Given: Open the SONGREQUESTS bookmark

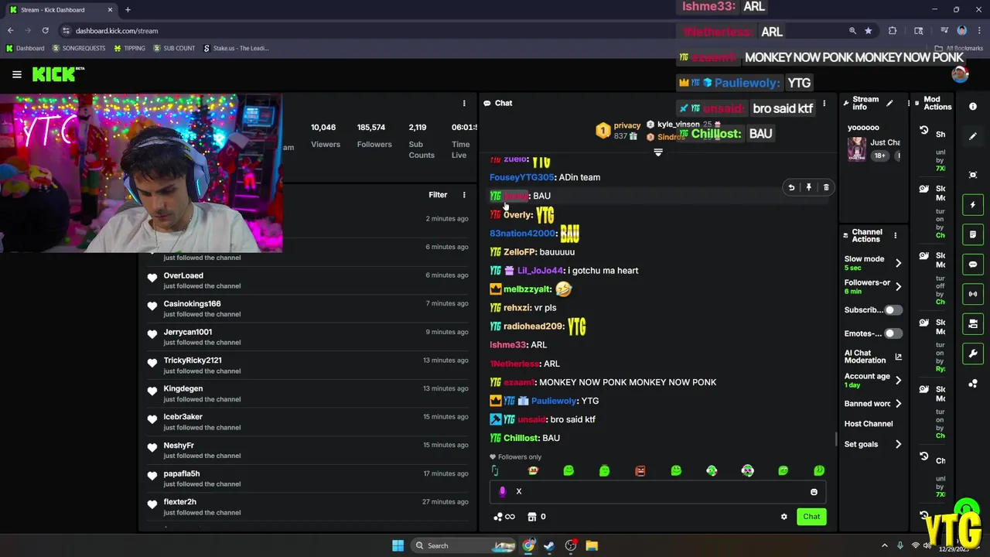Looking at the screenshot, I should [78, 48].
